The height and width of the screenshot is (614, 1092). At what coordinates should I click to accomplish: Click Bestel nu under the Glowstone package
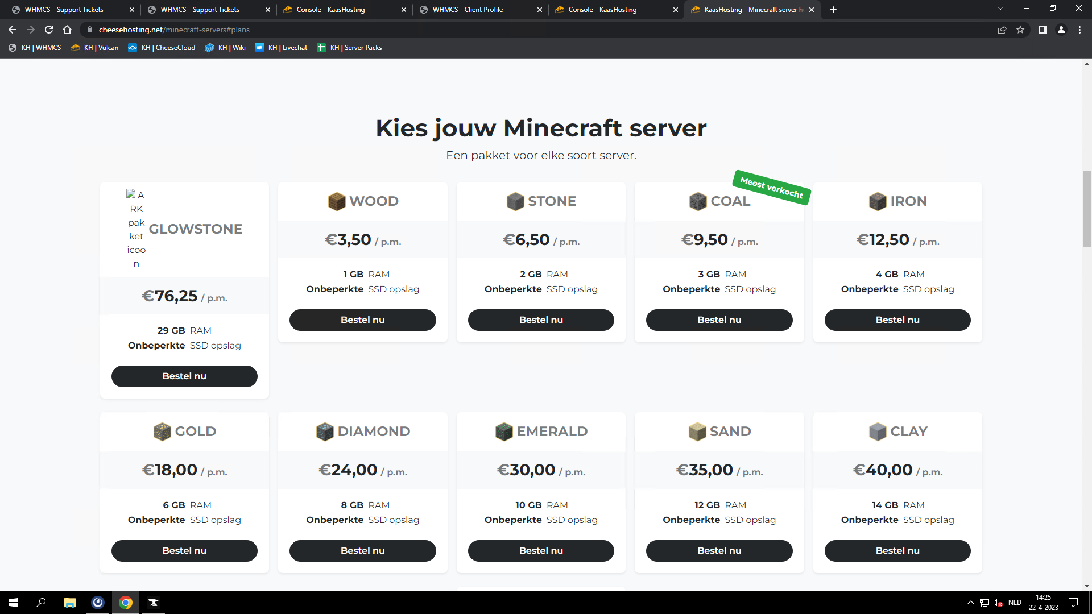click(184, 376)
